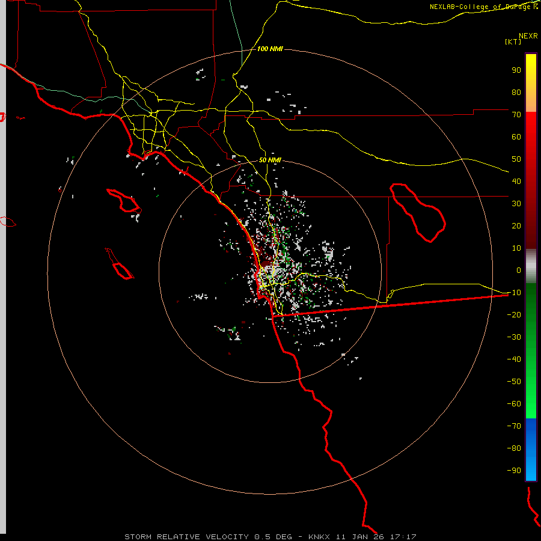Click the 0 value on velocity scale
The image size is (541, 541).
coord(519,270)
